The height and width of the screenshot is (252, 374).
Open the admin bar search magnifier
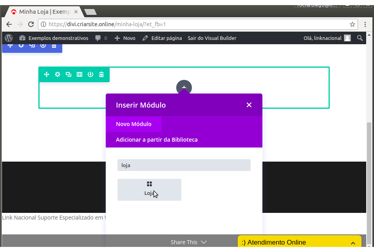[x=360, y=38]
